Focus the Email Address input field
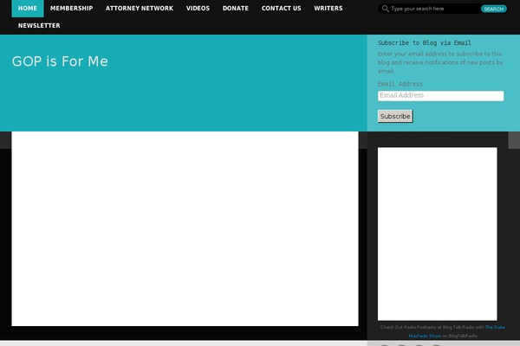The width and height of the screenshot is (520, 346). [440, 96]
